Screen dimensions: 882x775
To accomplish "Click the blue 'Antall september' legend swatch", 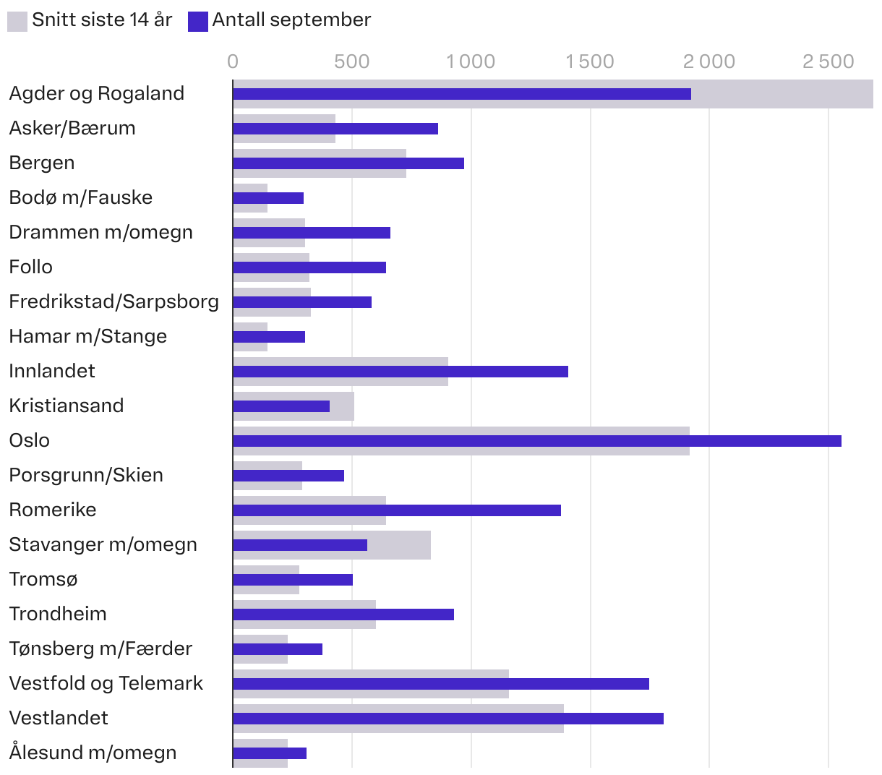I will 197,22.
